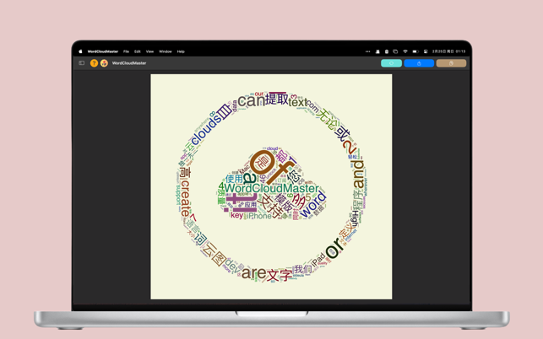Viewport: 543px width, 339px height.
Task: Open the View menu
Action: [x=149, y=51]
